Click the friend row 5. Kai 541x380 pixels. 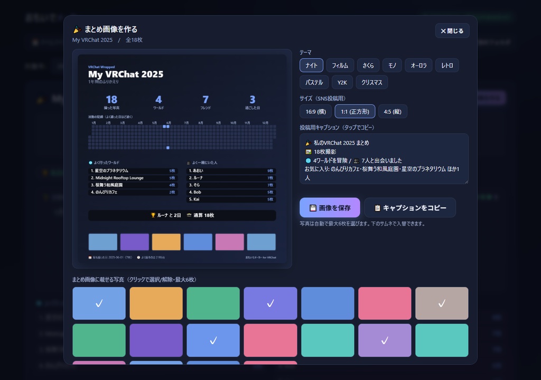[x=231, y=199]
